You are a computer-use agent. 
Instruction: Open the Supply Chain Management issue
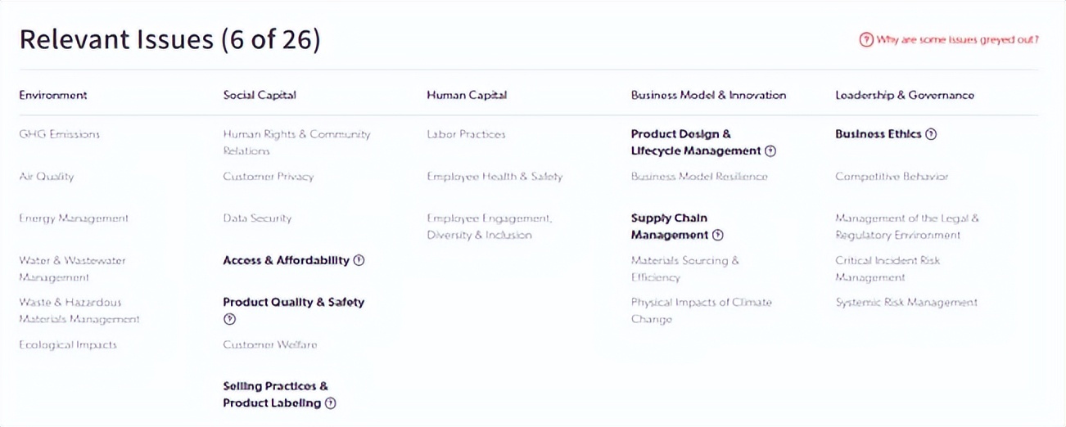pyautogui.click(x=669, y=227)
